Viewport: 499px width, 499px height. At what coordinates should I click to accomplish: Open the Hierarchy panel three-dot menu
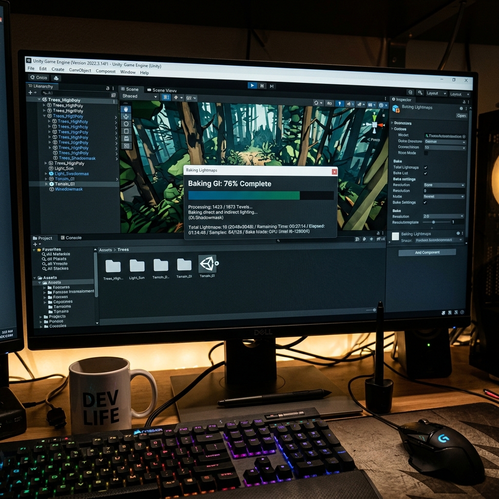[113, 88]
